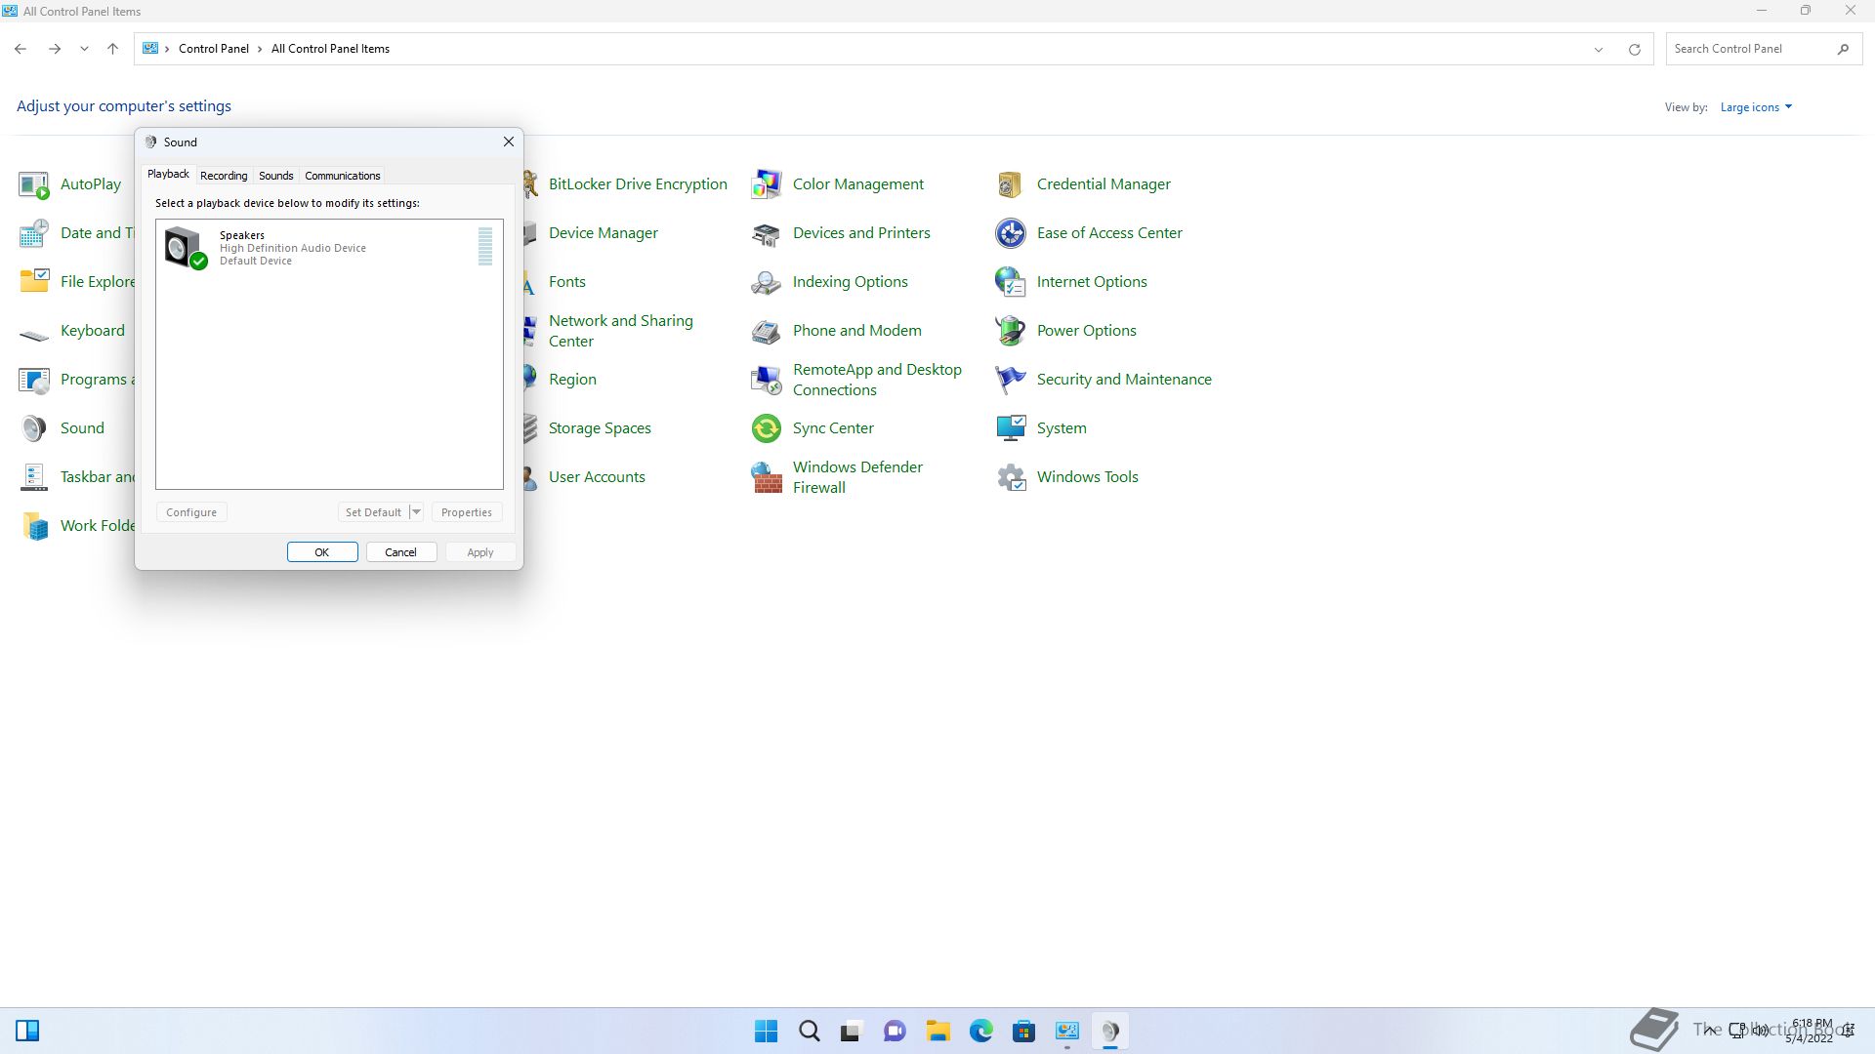This screenshot has height=1054, width=1875.
Task: Open the Work Folders icon
Action: (34, 526)
